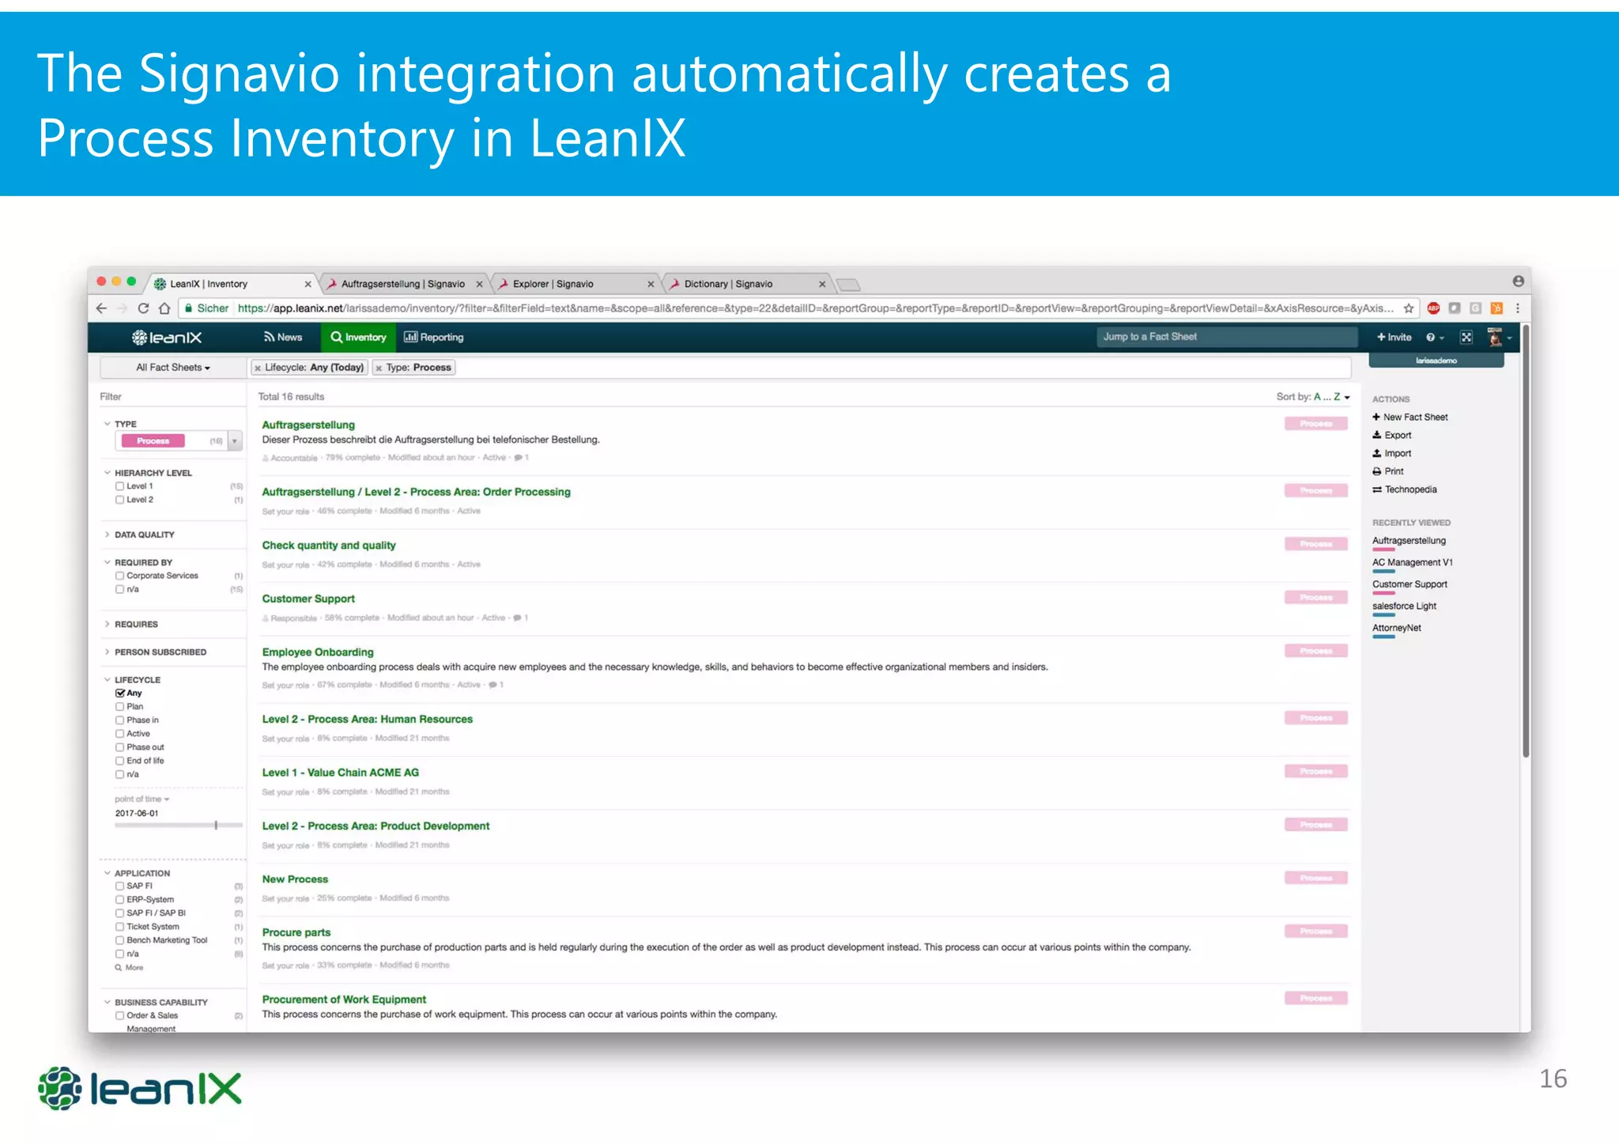This screenshot has height=1145, width=1619.
Task: Close the Dictionary Signavio tab
Action: click(x=822, y=285)
